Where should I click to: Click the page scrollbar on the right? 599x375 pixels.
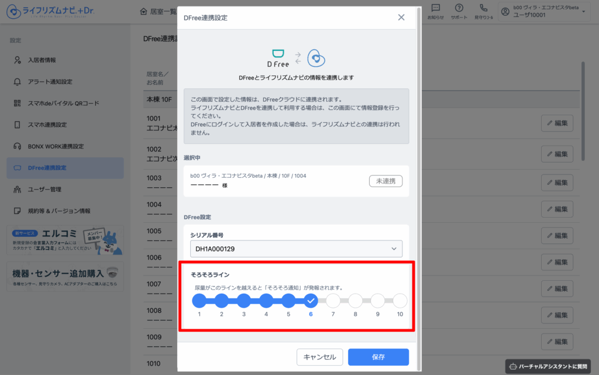pyautogui.click(x=583, y=111)
